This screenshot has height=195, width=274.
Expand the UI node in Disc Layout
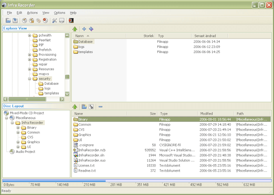(18, 147)
